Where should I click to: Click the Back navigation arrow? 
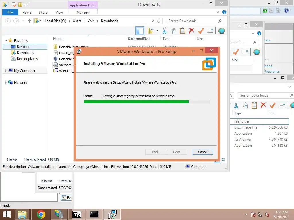8,21
